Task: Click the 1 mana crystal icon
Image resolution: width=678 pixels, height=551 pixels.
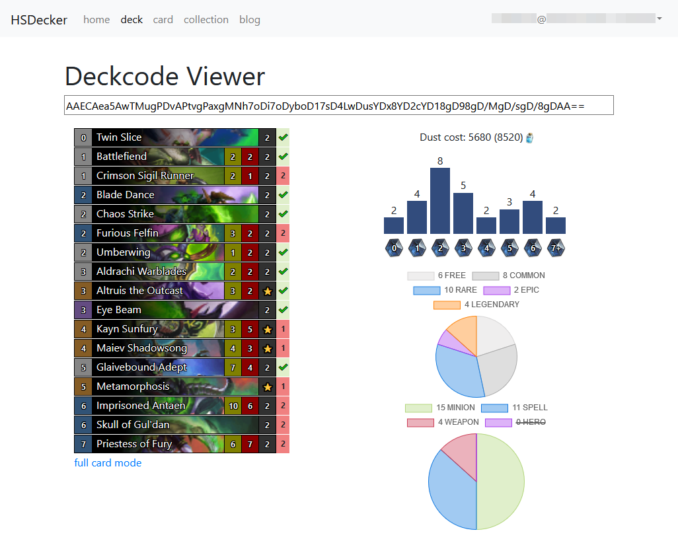Action: 417,248
